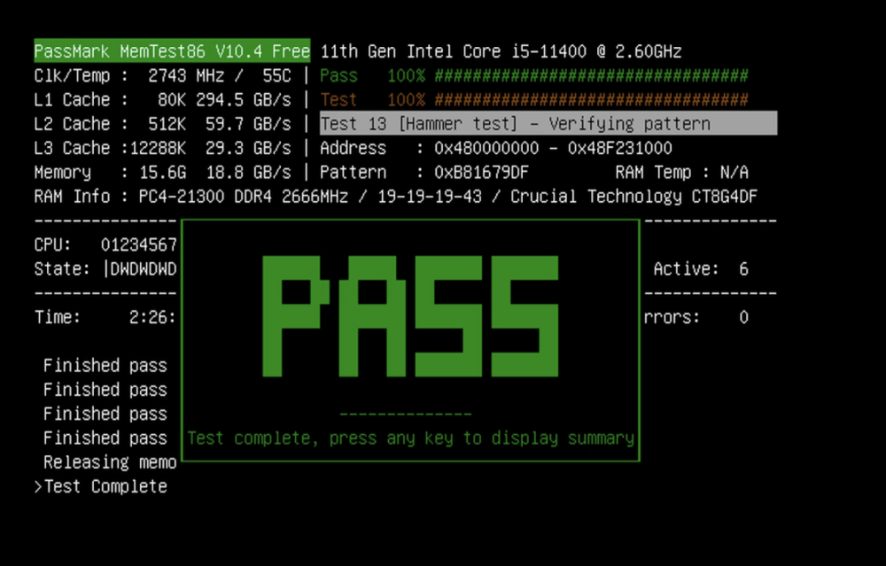Click the '12288K' L3 cache size

[x=158, y=148]
